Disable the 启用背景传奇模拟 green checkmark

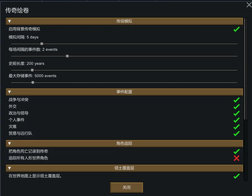point(237,29)
